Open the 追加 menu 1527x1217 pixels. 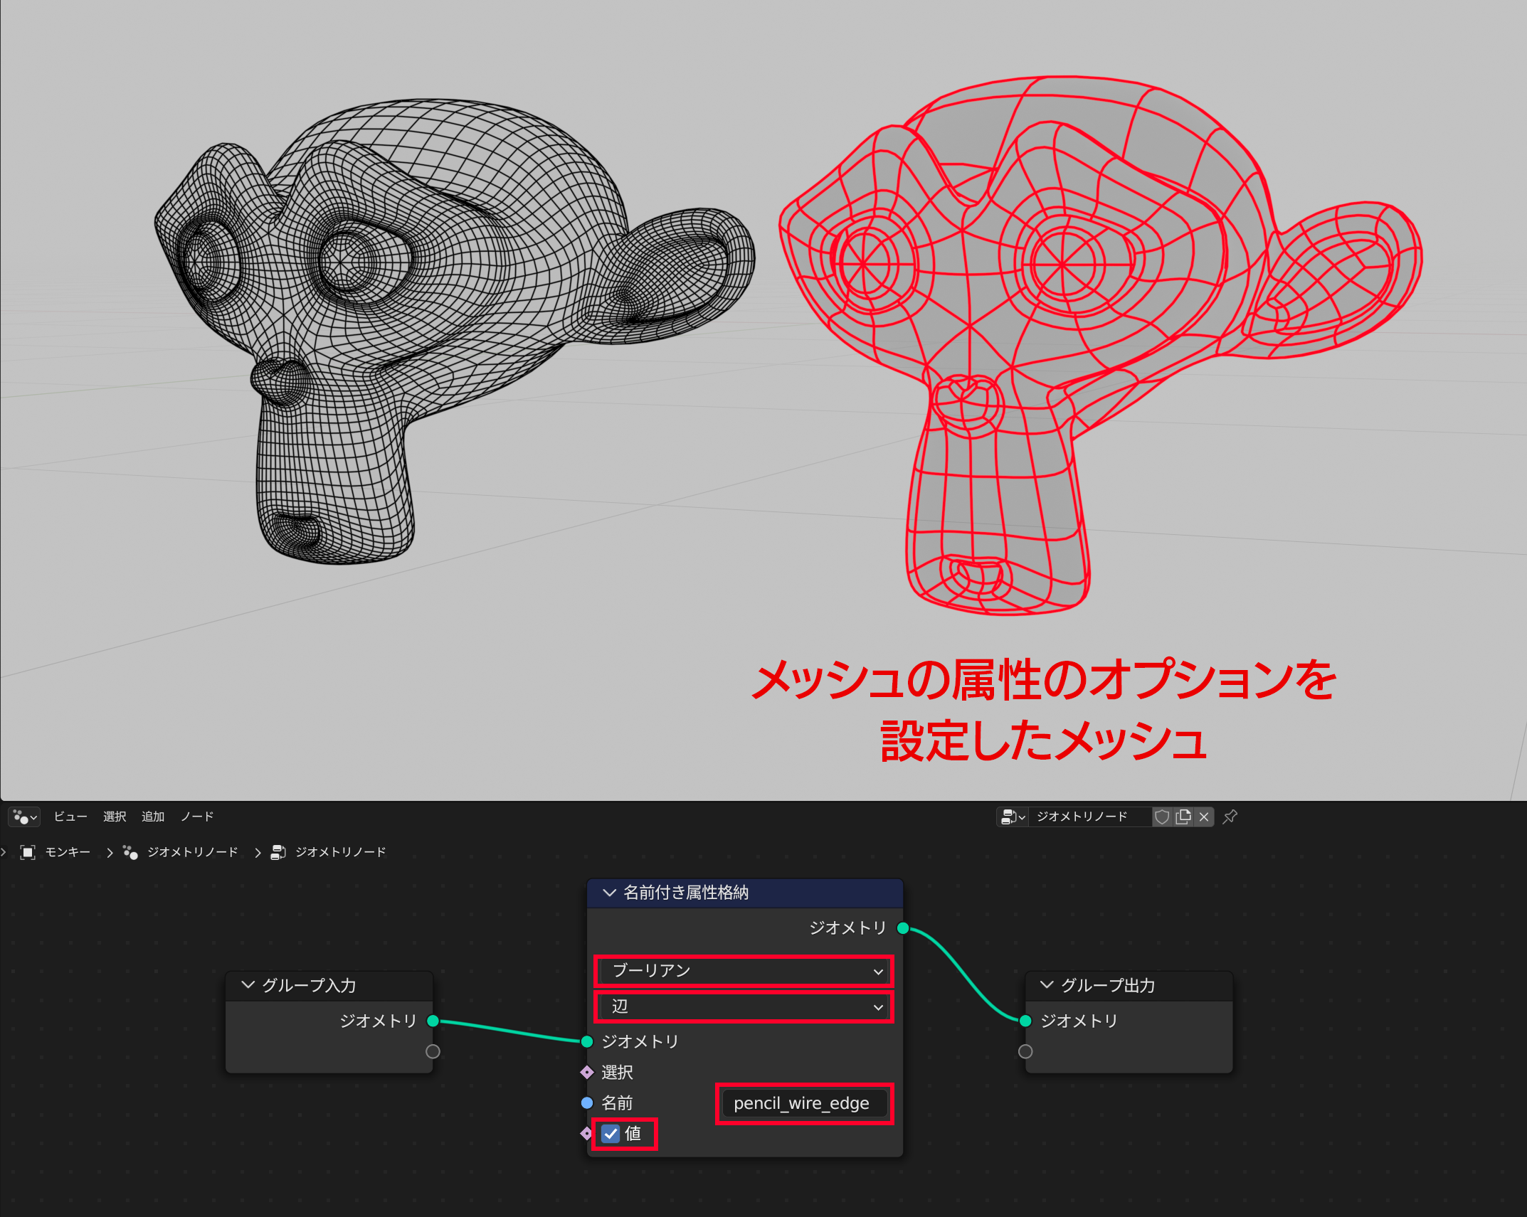coord(153,817)
